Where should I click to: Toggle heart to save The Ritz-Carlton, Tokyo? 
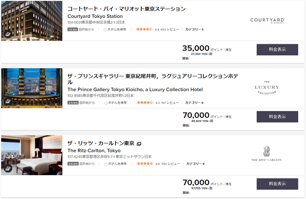pyautogui.click(x=105, y=164)
